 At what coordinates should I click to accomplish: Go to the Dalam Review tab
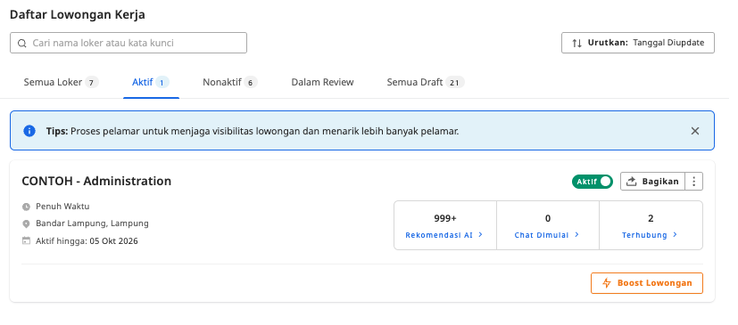(x=322, y=83)
